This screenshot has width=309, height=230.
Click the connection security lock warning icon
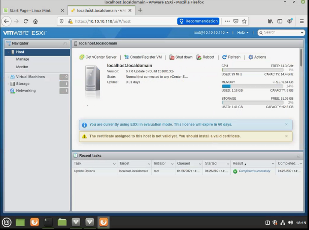click(70, 21)
